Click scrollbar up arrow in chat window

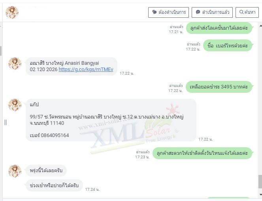pos(260,26)
